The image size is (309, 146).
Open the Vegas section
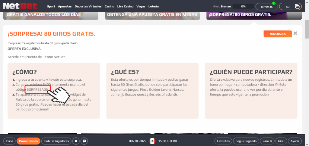point(141,7)
